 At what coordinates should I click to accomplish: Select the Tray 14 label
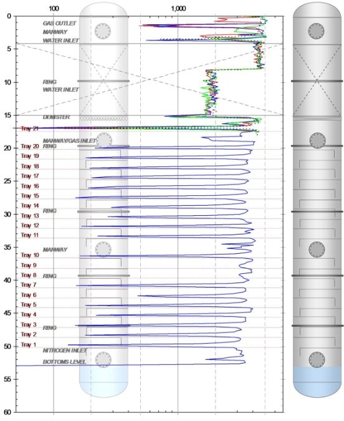30,206
